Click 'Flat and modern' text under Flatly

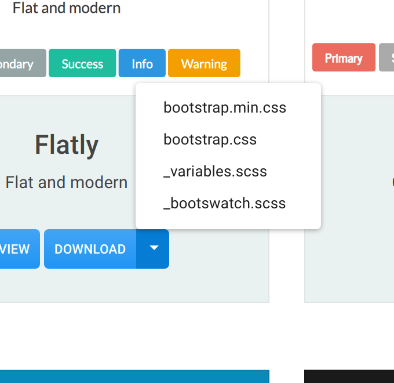pyautogui.click(x=67, y=182)
